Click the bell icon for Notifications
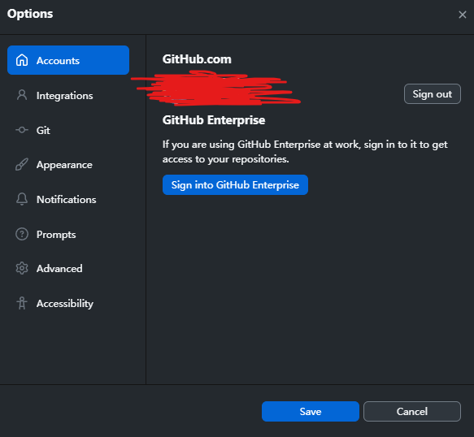The width and height of the screenshot is (474, 437). [x=22, y=199]
